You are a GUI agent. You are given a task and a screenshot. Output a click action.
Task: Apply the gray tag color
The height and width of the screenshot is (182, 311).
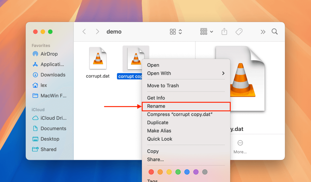pos(205,172)
